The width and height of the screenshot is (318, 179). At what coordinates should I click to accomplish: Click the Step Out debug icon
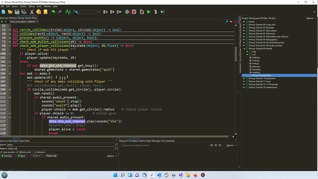162,12
